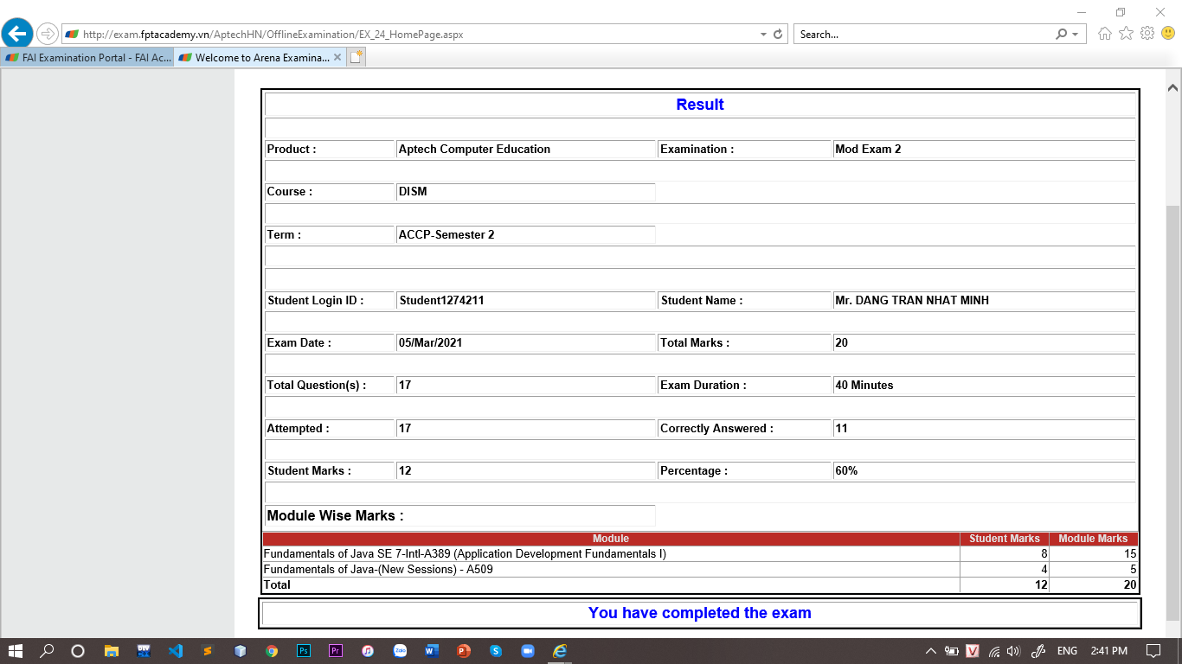Click the 60% percentage value
This screenshot has width=1182, height=664.
[x=846, y=471]
